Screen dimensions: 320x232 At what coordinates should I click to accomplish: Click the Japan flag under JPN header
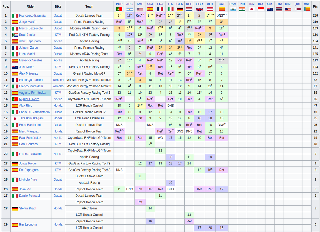(x=251, y=9)
